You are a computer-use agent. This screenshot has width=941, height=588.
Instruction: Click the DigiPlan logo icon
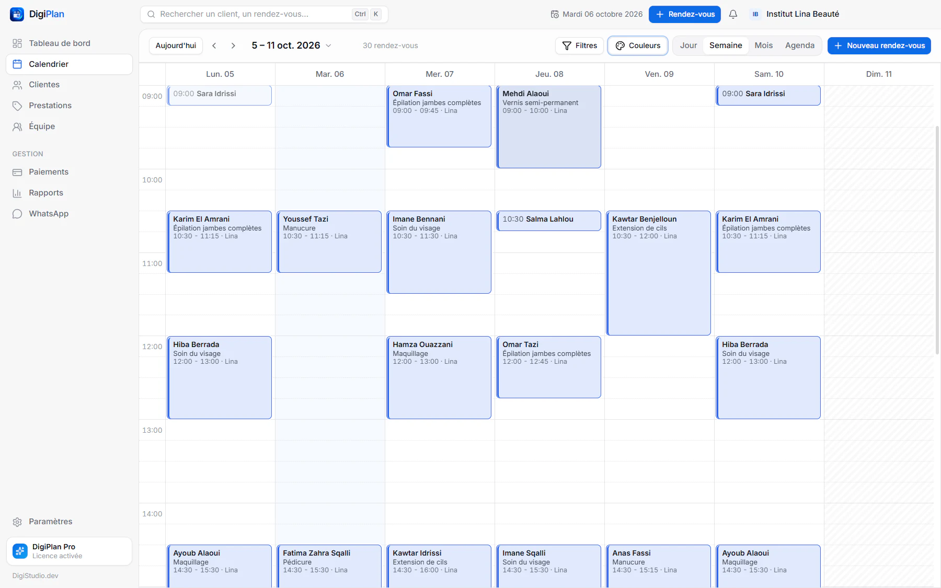(x=17, y=14)
